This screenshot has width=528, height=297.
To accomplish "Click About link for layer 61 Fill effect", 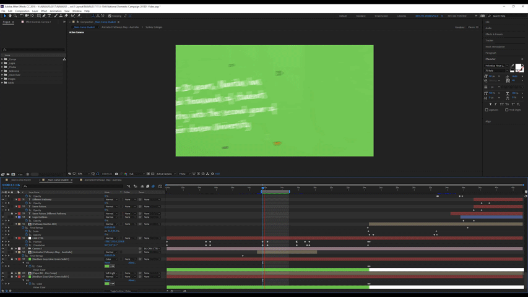I will point(132,280).
